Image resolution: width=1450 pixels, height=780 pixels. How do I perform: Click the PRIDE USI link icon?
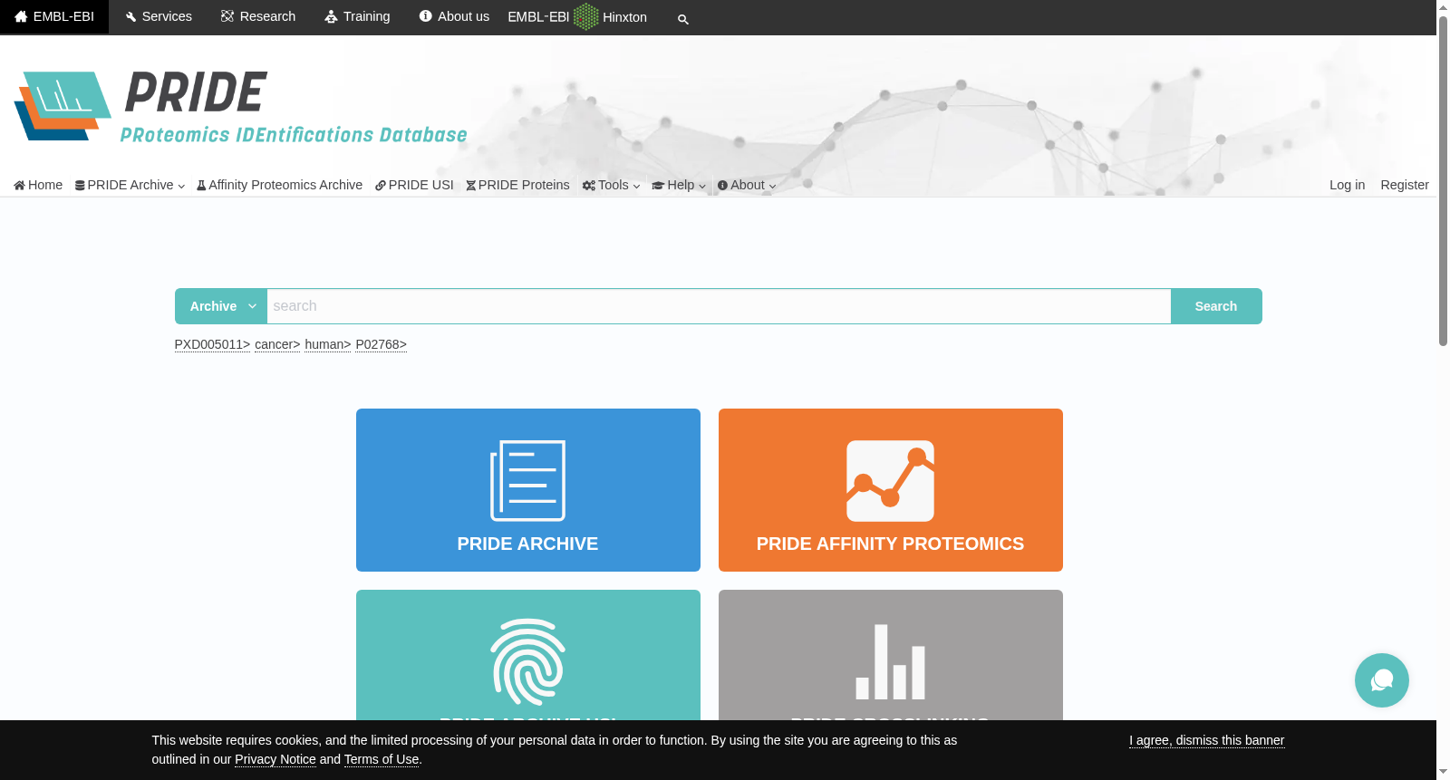[x=381, y=186]
